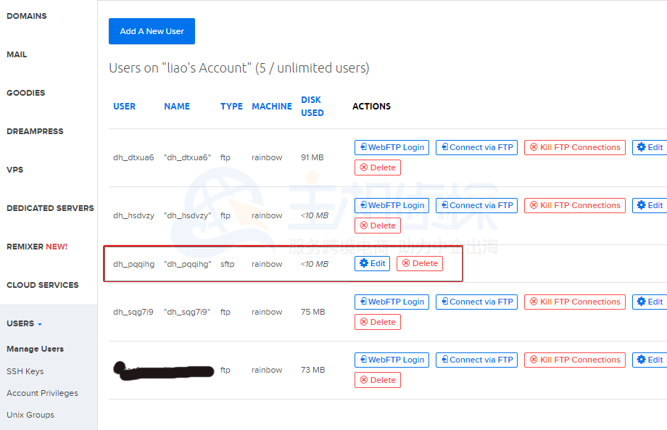Click WebFTP Login for dh_dtxua6
The width and height of the screenshot is (667, 430).
391,147
